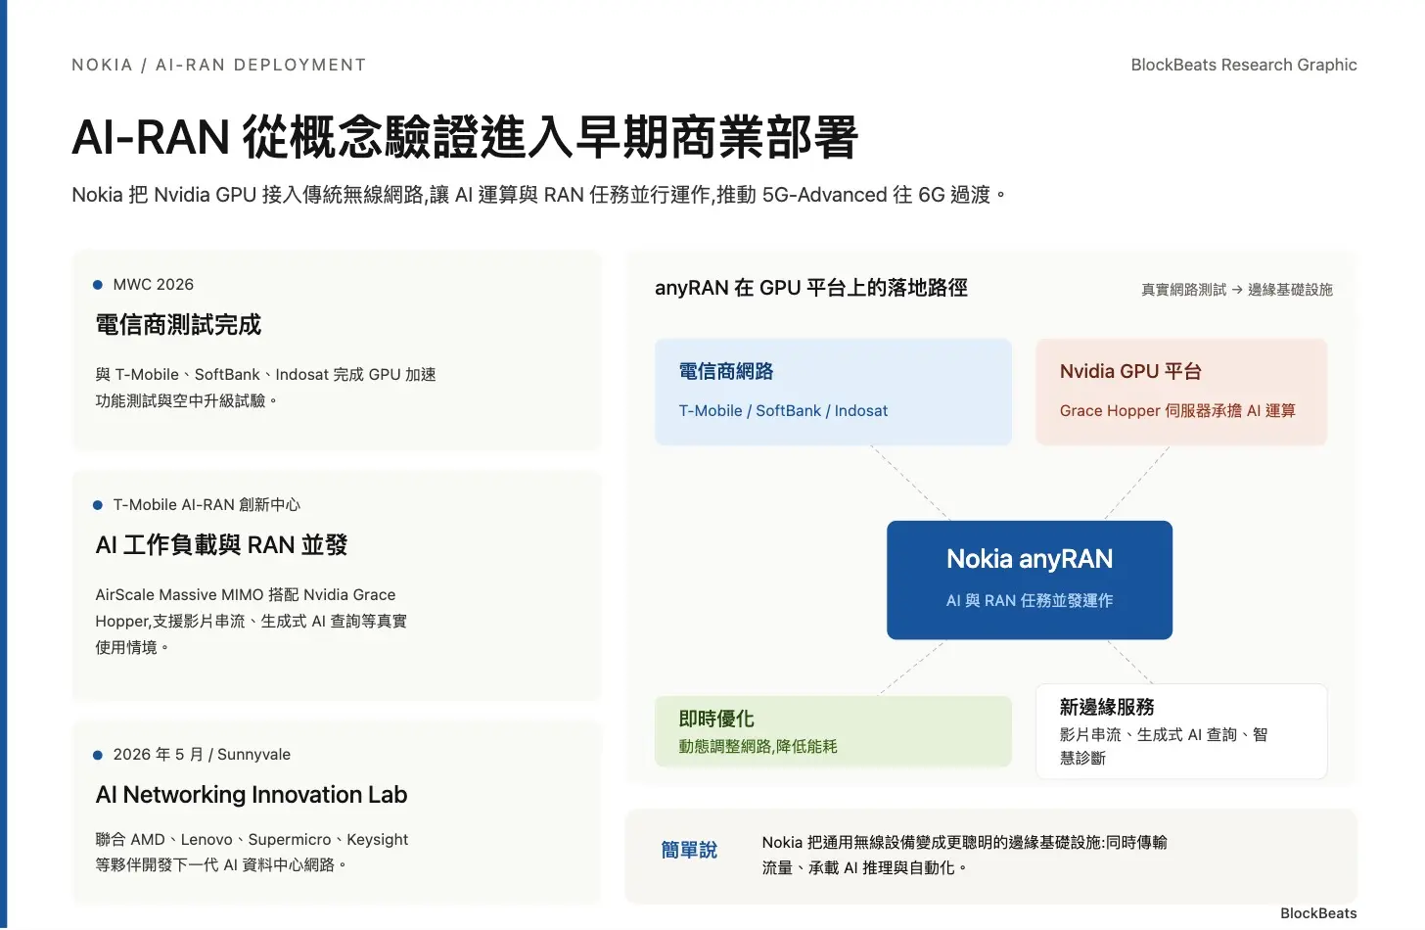Click the text starting '聯合 AMD、Lenovo、Supermicro'
This screenshot has height=930, width=1425.
[x=252, y=853]
